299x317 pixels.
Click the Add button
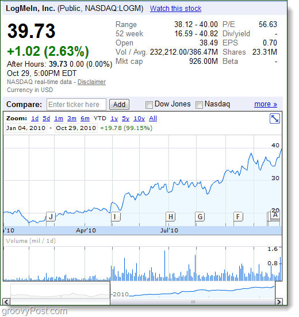[x=119, y=105]
